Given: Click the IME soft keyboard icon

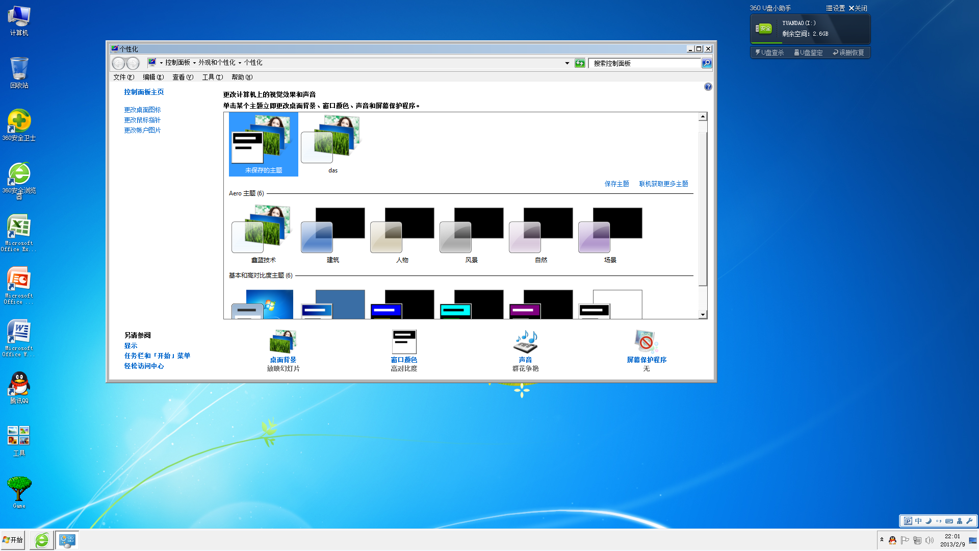Looking at the screenshot, I should pyautogui.click(x=949, y=521).
